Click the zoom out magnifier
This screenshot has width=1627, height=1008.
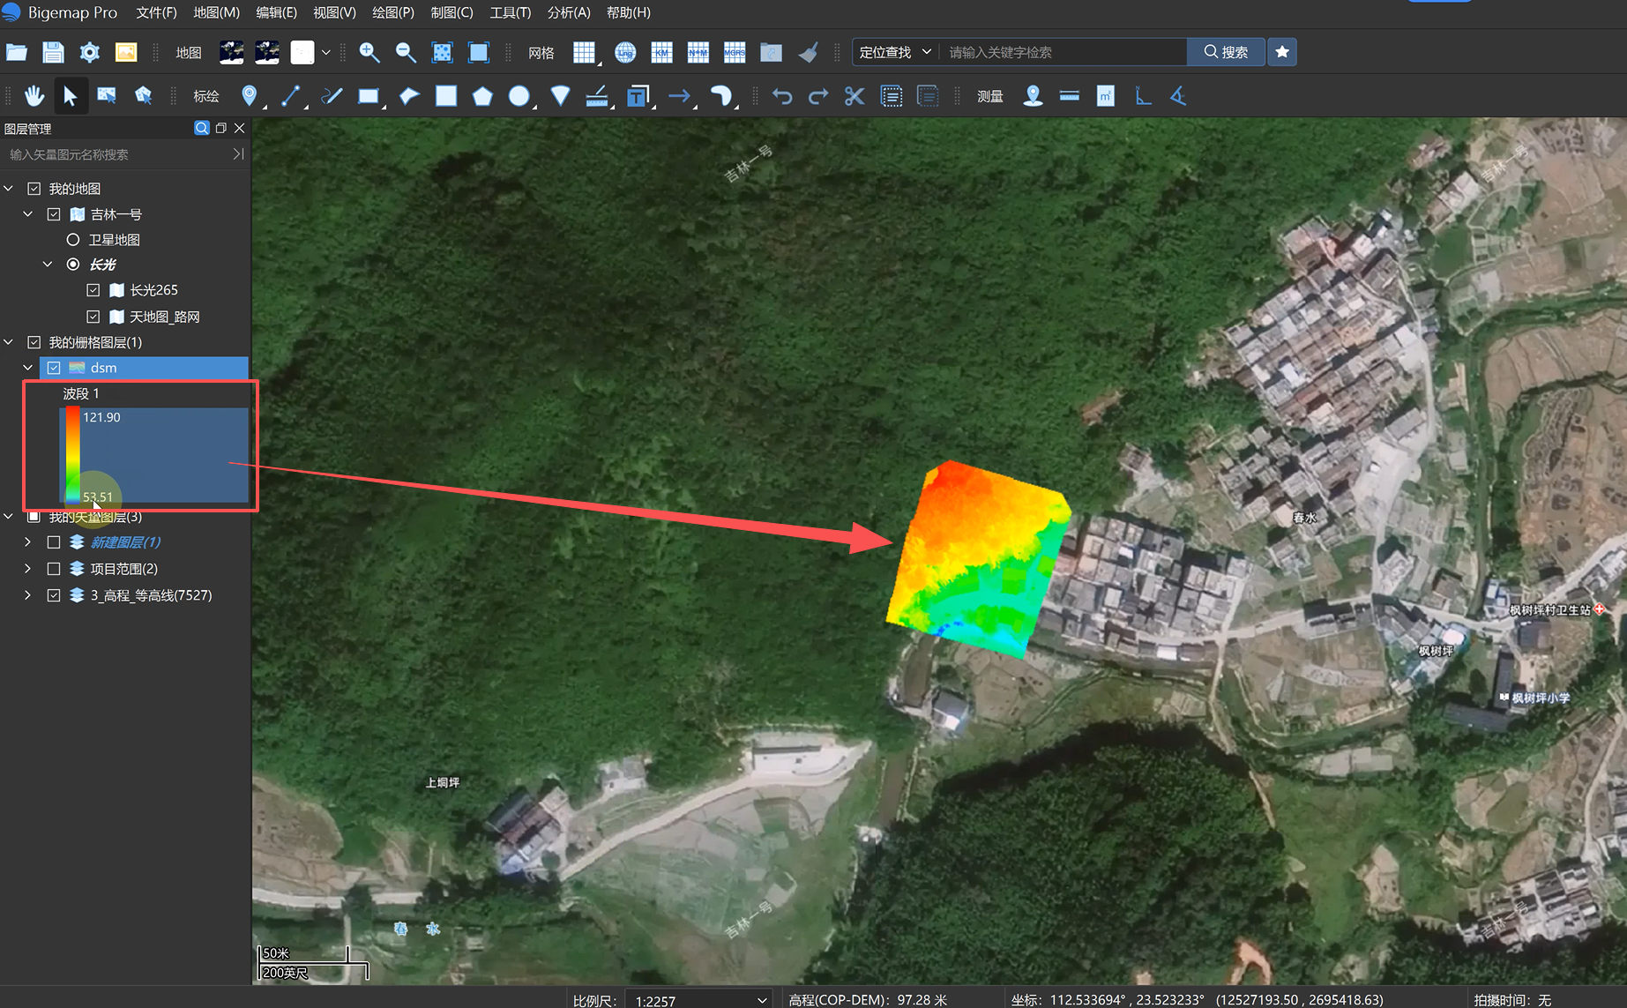point(406,52)
